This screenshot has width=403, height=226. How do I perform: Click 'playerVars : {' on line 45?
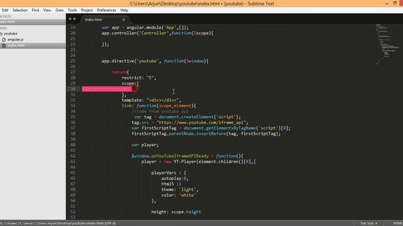[x=169, y=173]
